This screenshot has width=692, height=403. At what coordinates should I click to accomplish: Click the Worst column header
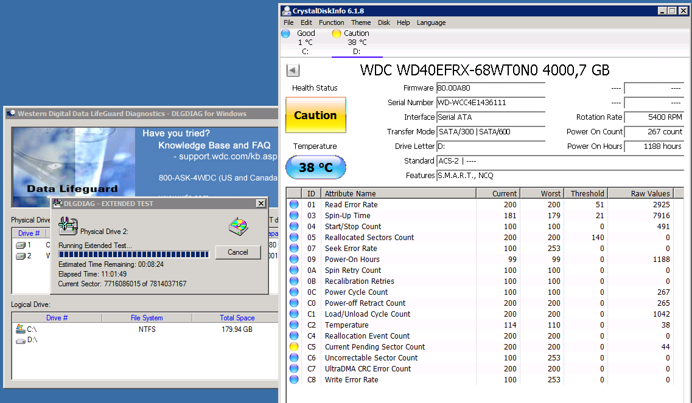coord(542,193)
